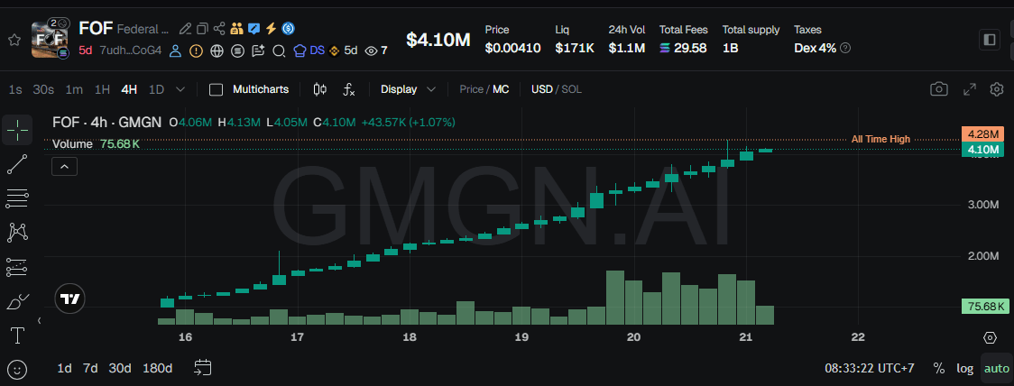This screenshot has width=1014, height=386.
Task: Enable the Multicharts checkbox
Action: [x=216, y=89]
